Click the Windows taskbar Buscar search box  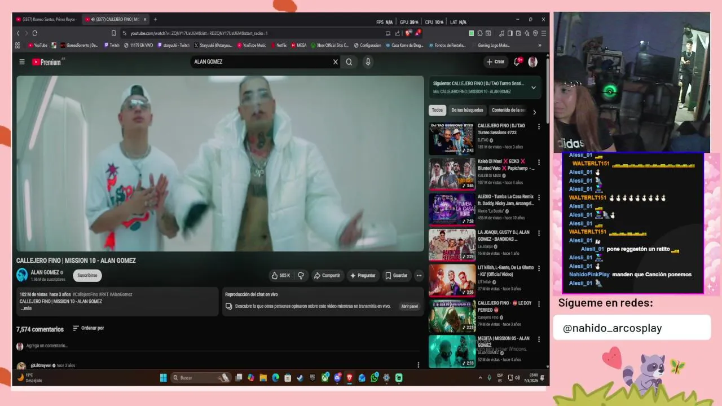click(201, 378)
